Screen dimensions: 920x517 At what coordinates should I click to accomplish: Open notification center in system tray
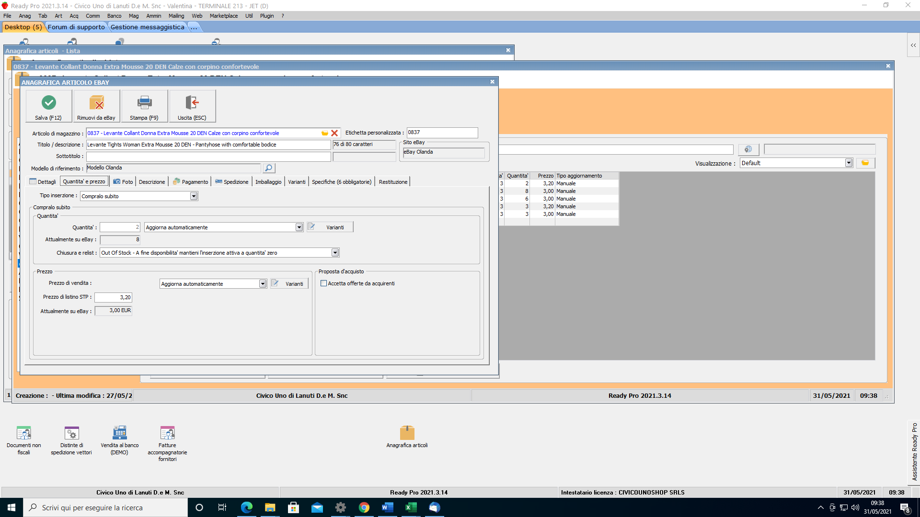pyautogui.click(x=905, y=508)
